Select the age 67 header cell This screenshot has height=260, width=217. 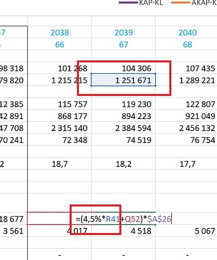coord(124,44)
